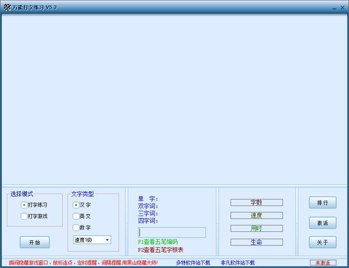Screen dimensions: 349x268
Task: Click the 字数 character count box
Action: (256, 203)
